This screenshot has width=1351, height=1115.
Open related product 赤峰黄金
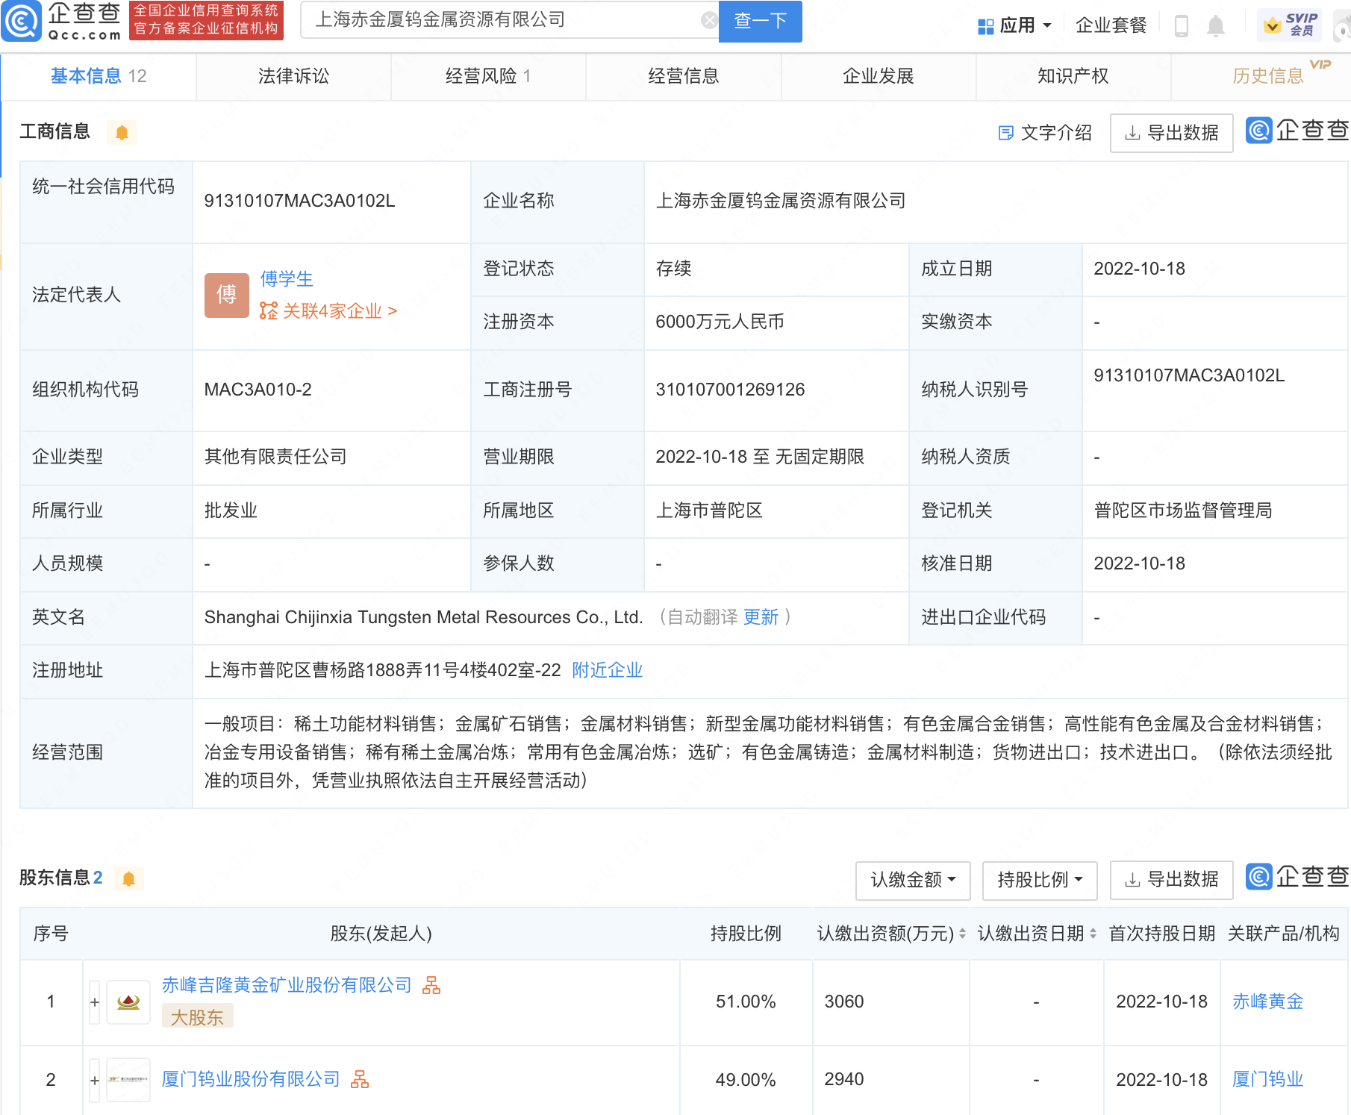click(1267, 1002)
